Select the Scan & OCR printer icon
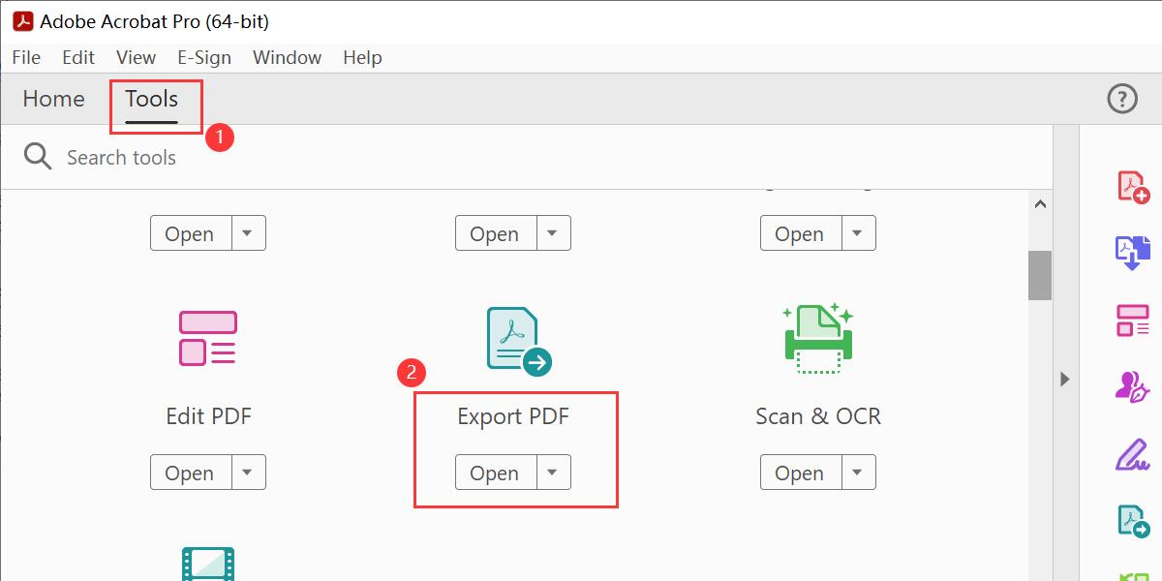 pyautogui.click(x=818, y=338)
